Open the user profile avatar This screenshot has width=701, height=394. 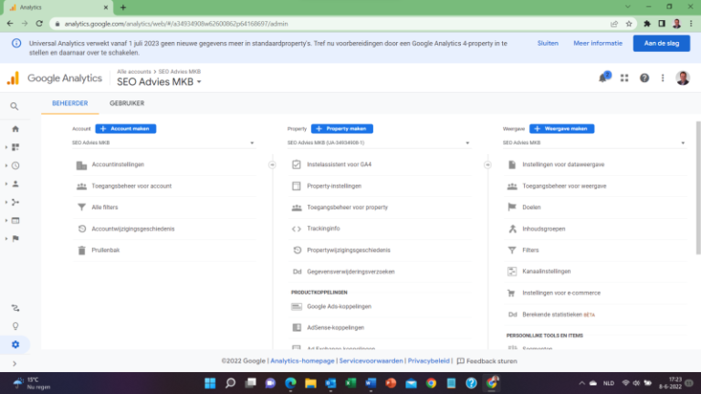(x=683, y=78)
